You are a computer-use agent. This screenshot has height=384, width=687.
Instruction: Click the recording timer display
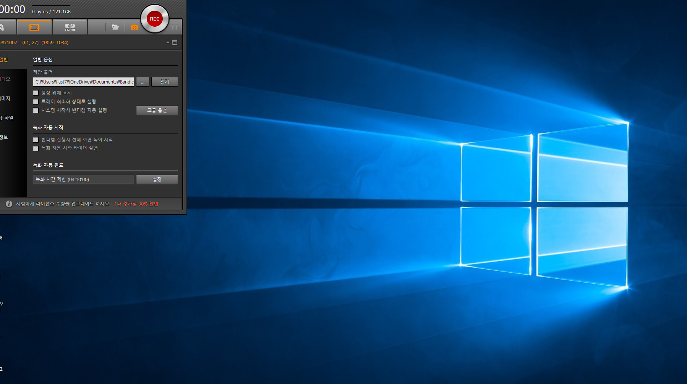click(12, 9)
